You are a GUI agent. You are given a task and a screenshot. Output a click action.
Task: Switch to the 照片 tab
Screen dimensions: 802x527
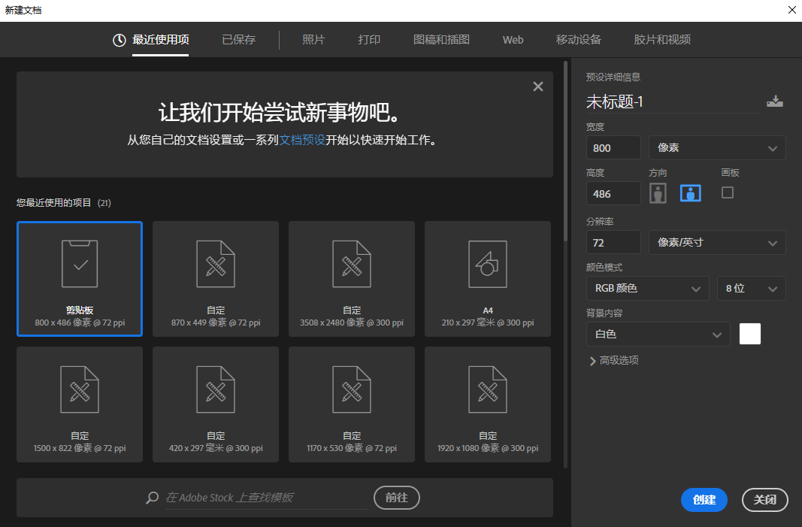coord(313,40)
